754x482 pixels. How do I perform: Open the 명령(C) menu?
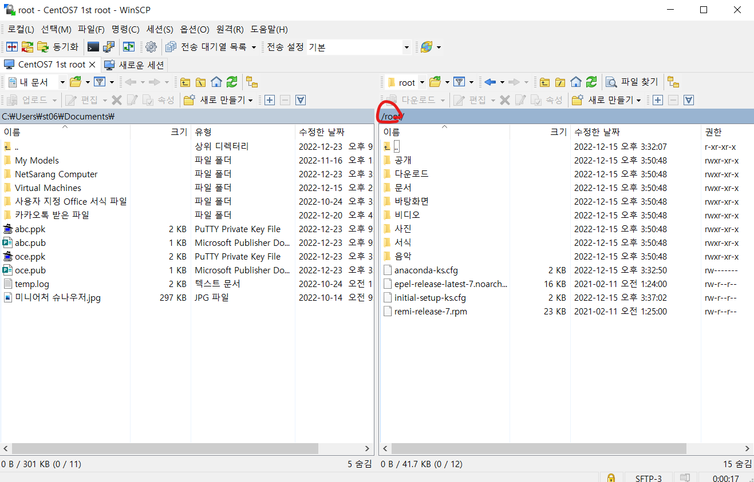click(x=125, y=29)
